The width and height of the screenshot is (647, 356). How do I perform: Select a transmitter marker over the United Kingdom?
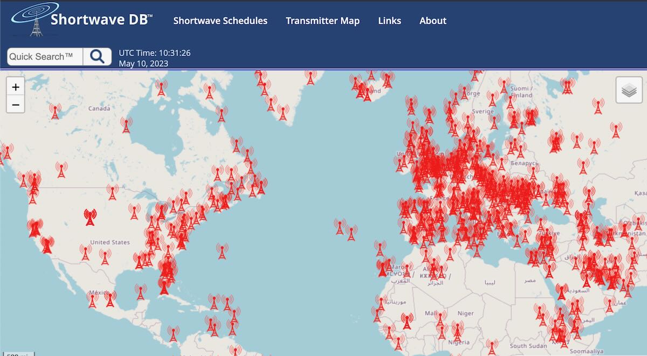coord(405,161)
